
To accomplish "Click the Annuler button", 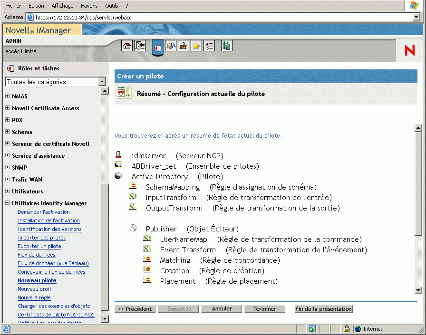I will point(222,309).
